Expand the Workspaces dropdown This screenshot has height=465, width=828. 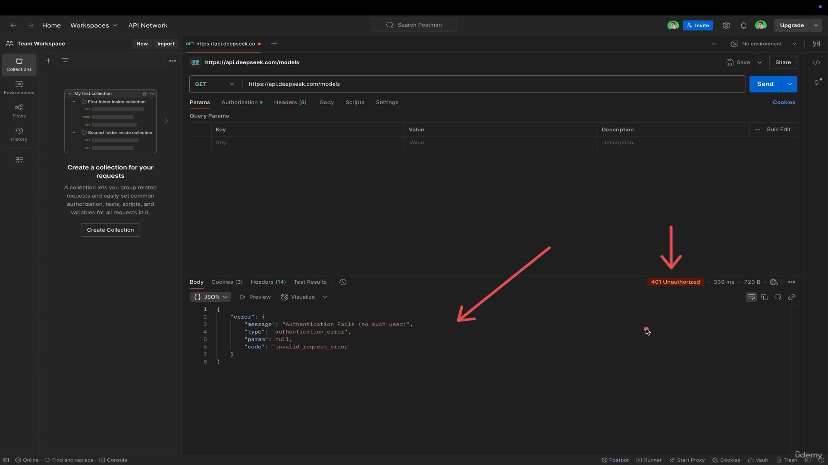pos(94,25)
